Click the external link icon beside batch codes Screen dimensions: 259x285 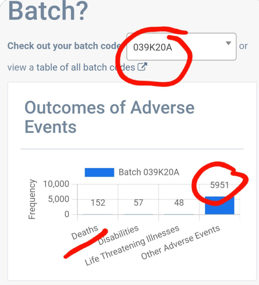[x=142, y=67]
